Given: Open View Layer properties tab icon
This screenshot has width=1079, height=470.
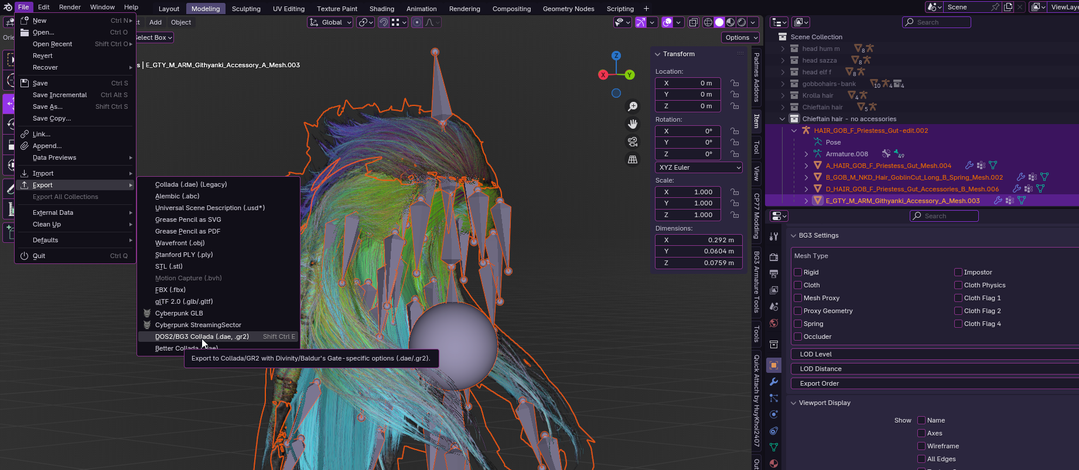Looking at the screenshot, I should click(x=774, y=290).
